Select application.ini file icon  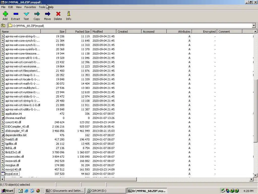coord(3,114)
